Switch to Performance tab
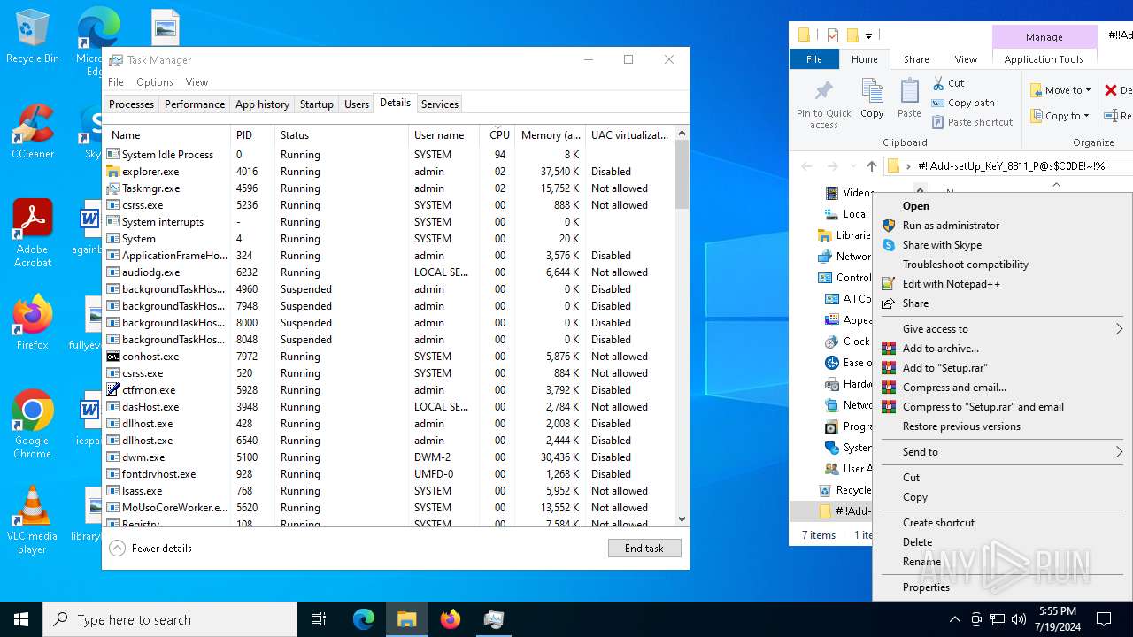Screen dimensions: 1133x637 coord(195,104)
